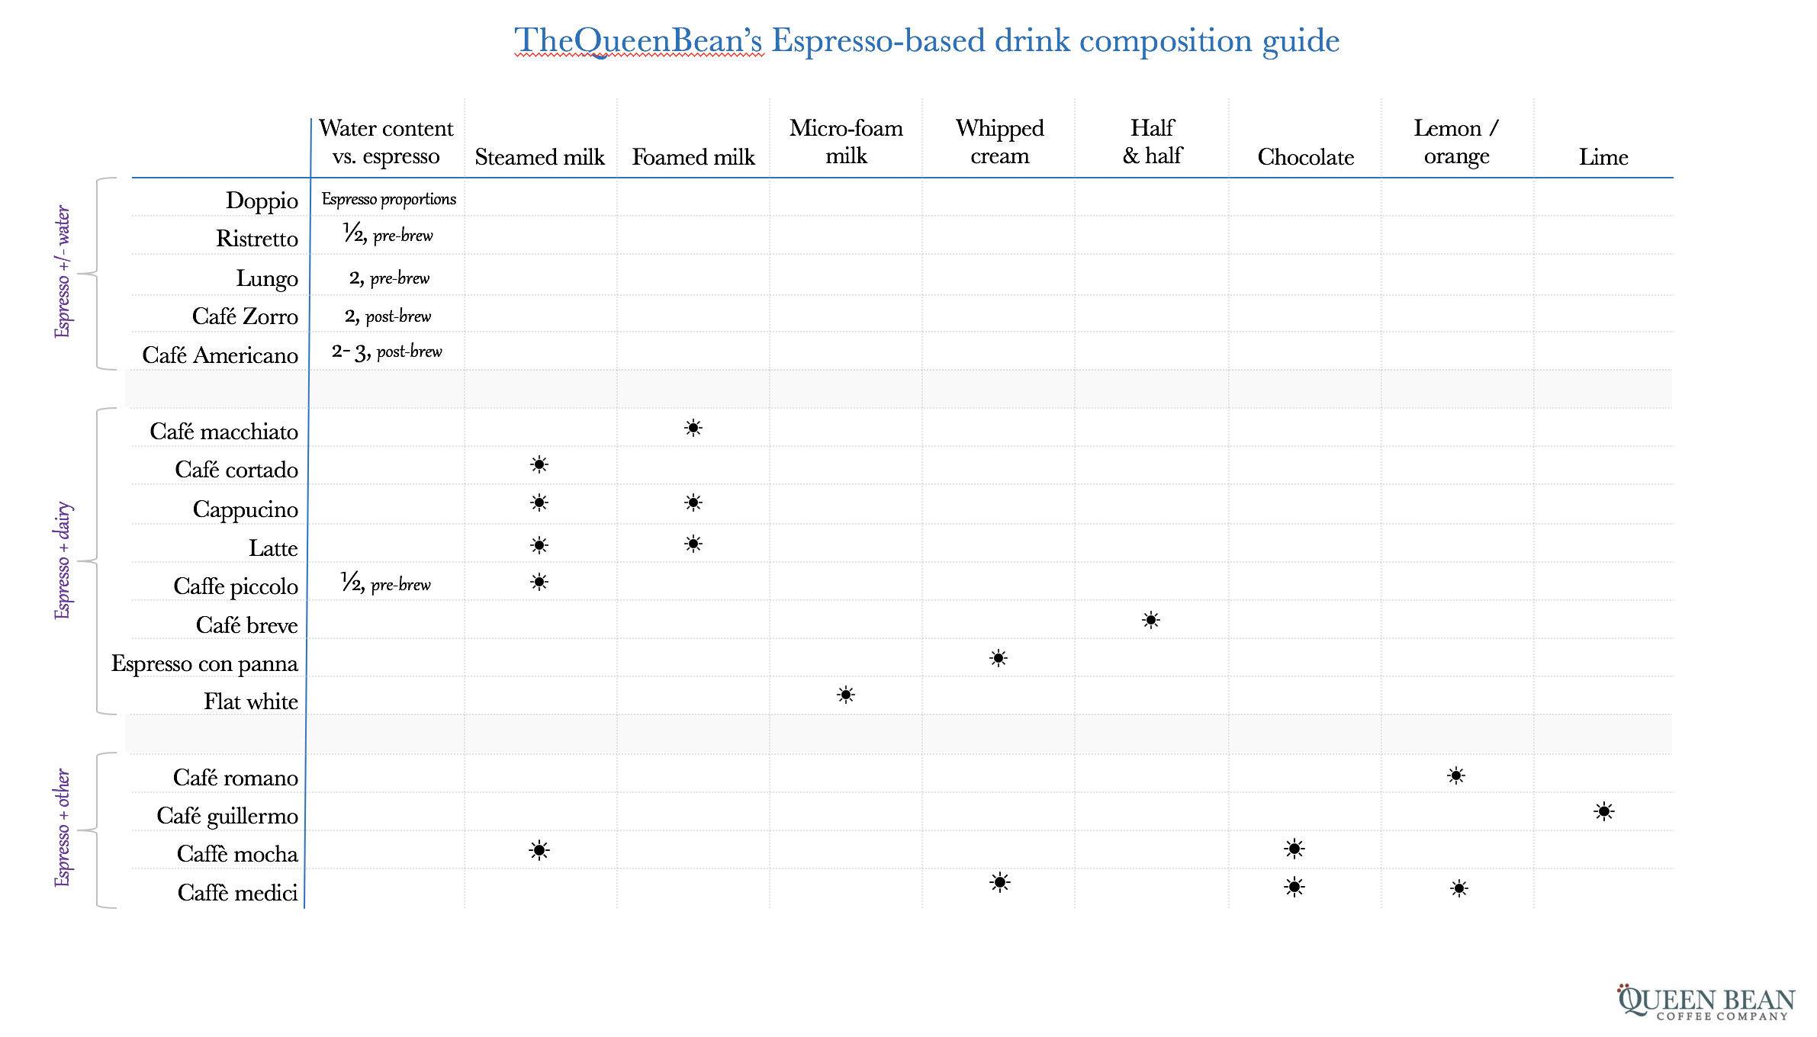
Task: Click Flat white's micro-foam milk sun icon
Action: coord(846,695)
